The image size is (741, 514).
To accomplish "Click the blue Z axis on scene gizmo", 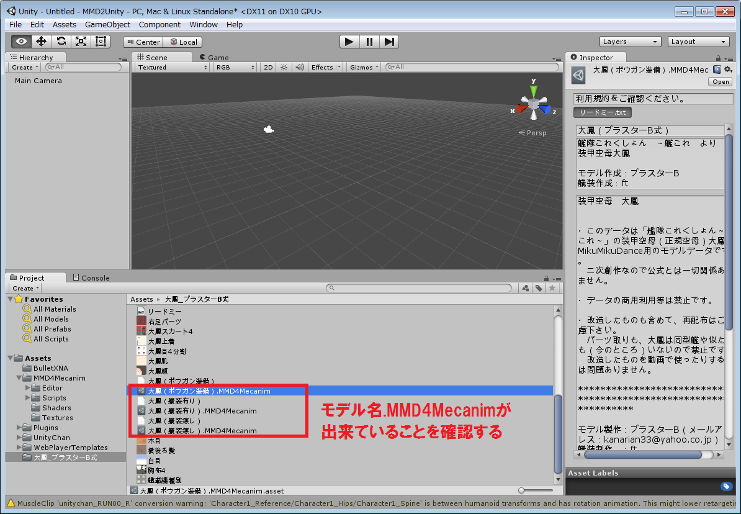I will [x=546, y=110].
